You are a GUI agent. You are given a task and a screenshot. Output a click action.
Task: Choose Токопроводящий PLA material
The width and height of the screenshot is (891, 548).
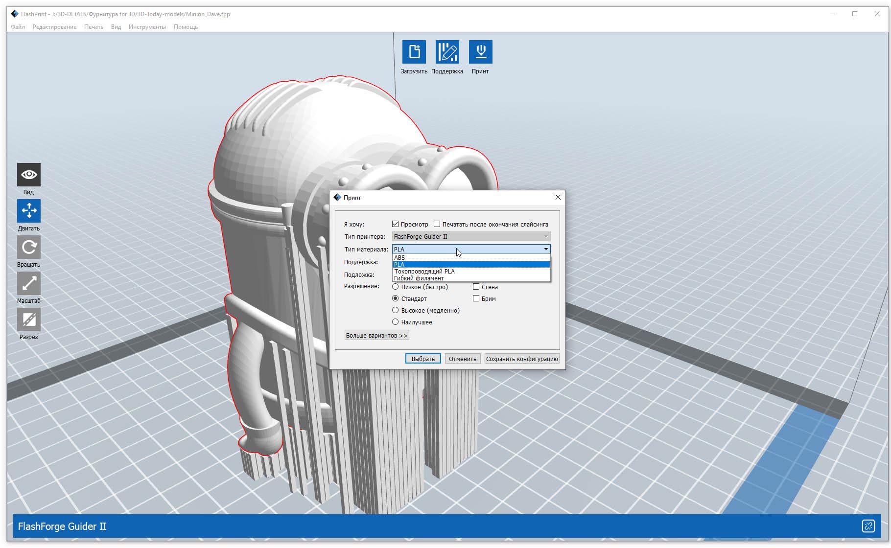[471, 271]
